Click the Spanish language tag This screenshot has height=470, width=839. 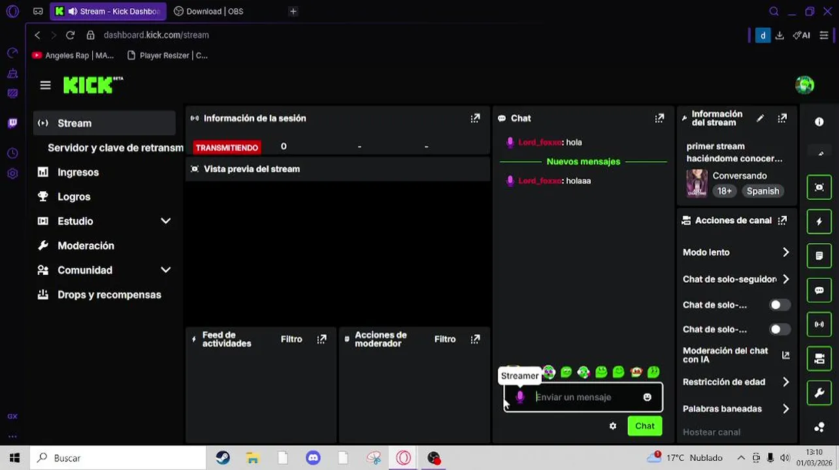(x=763, y=191)
